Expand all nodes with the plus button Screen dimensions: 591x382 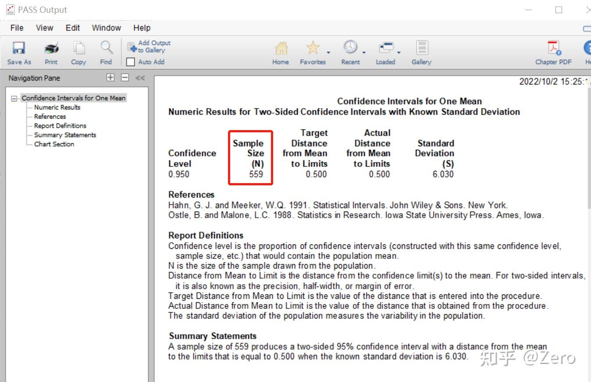coord(110,78)
